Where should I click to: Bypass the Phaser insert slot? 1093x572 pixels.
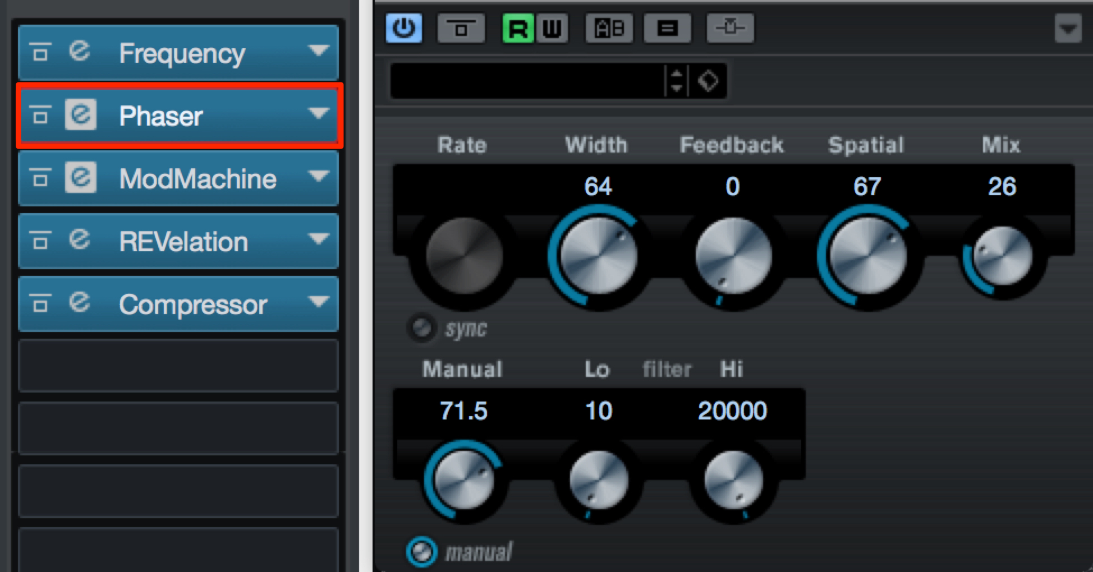40,116
